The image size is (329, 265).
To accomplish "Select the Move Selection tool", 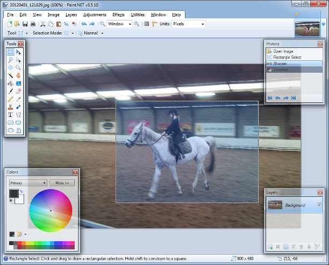I will click(18, 60).
